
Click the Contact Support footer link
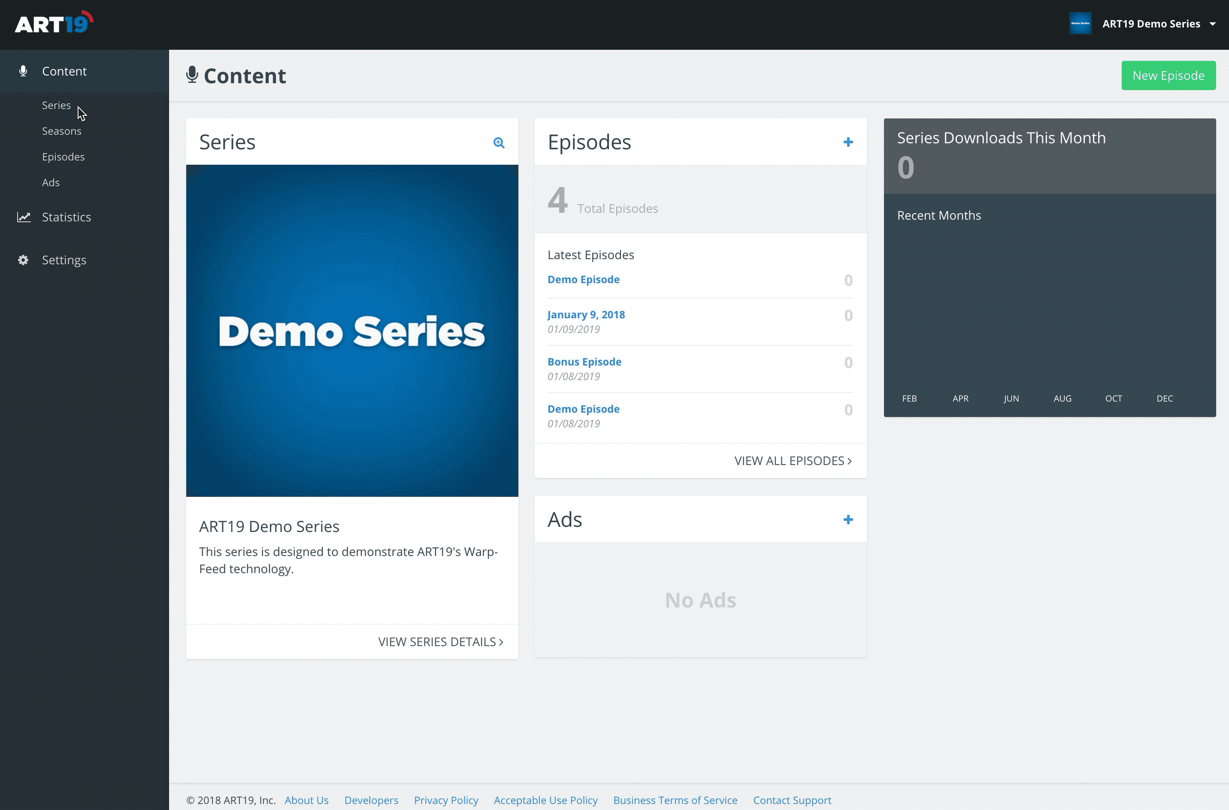tap(792, 800)
